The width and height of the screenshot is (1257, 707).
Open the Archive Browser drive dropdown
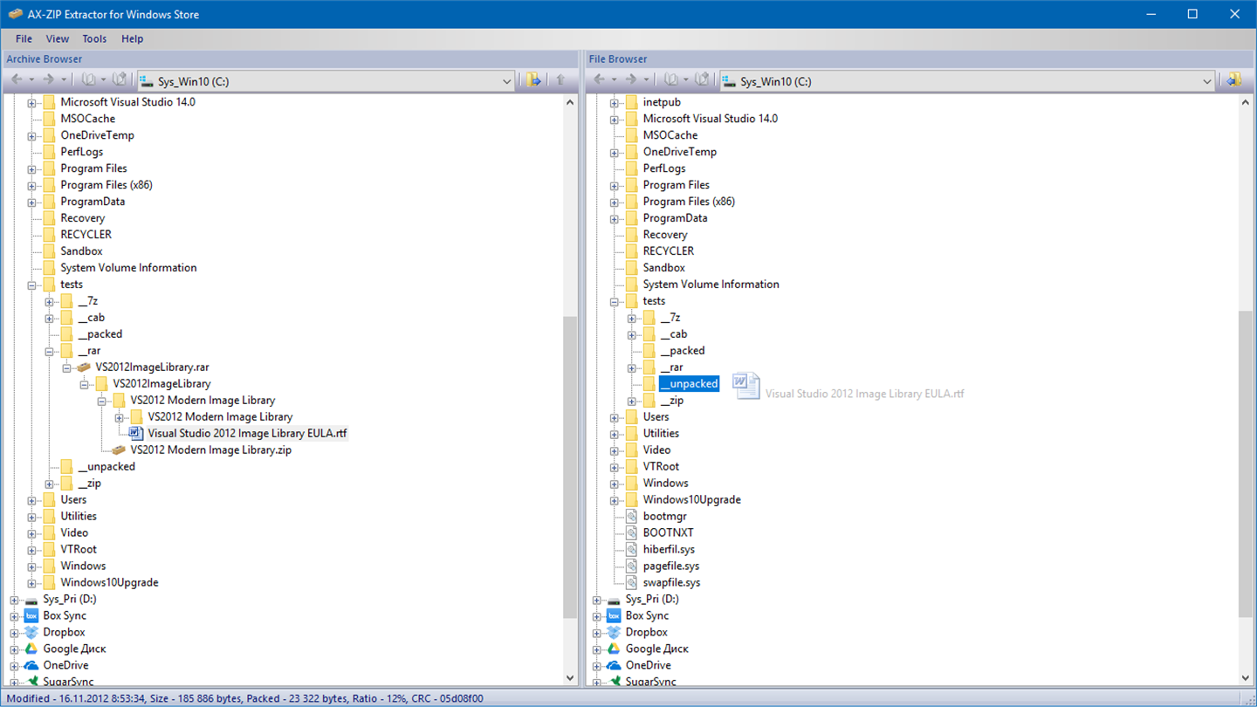(506, 81)
